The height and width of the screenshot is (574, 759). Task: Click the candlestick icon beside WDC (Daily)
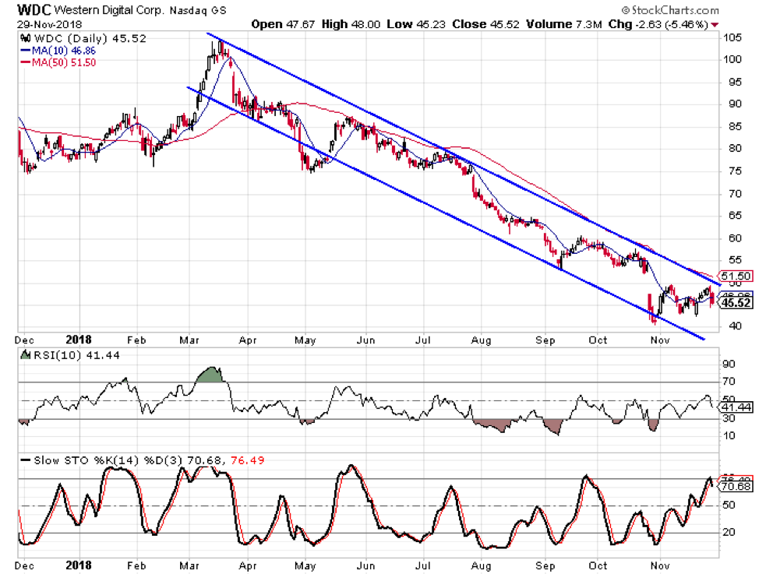click(26, 38)
